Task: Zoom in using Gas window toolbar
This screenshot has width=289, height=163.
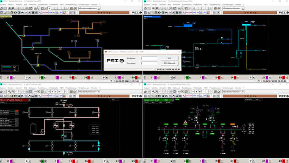Action: pos(9,8)
